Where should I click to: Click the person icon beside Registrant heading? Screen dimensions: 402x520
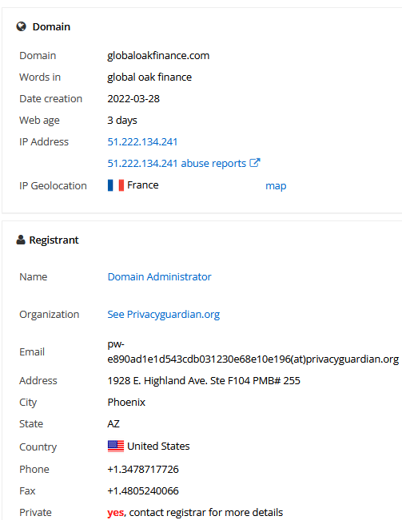click(21, 240)
